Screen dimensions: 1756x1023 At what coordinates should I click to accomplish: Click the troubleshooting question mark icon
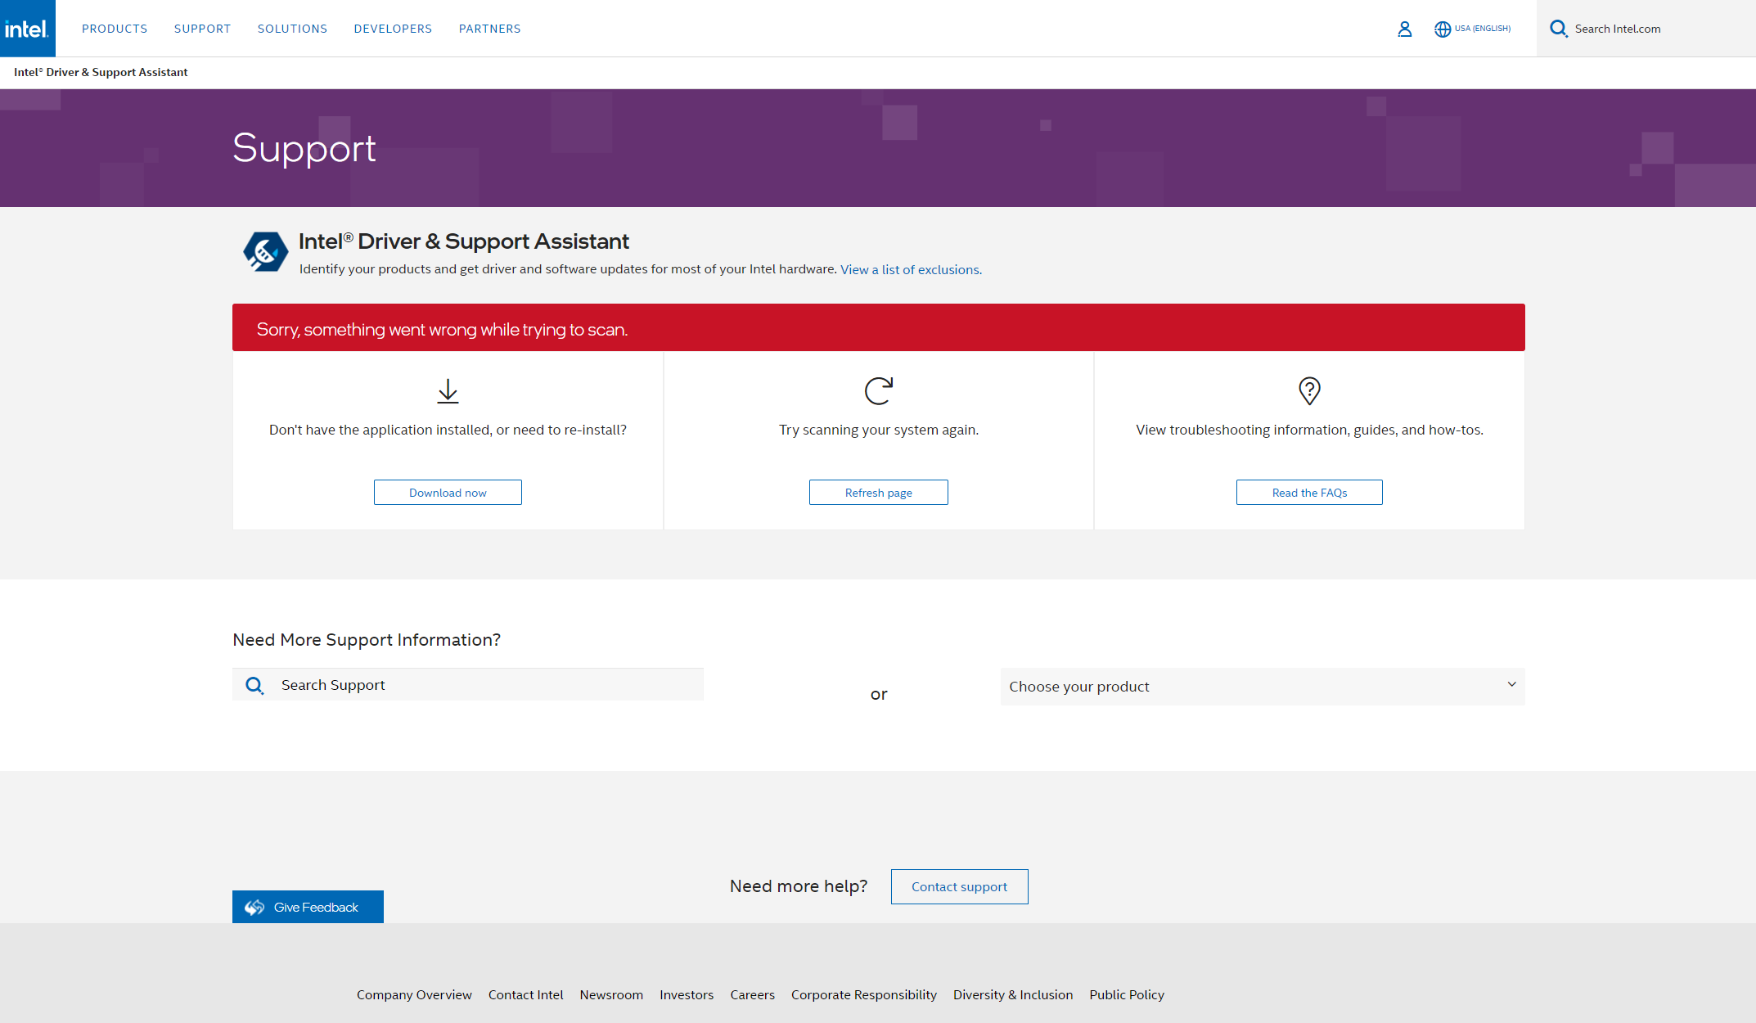pyautogui.click(x=1309, y=391)
